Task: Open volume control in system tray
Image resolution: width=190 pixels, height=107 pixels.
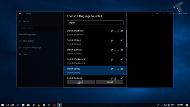Action: 169,105
